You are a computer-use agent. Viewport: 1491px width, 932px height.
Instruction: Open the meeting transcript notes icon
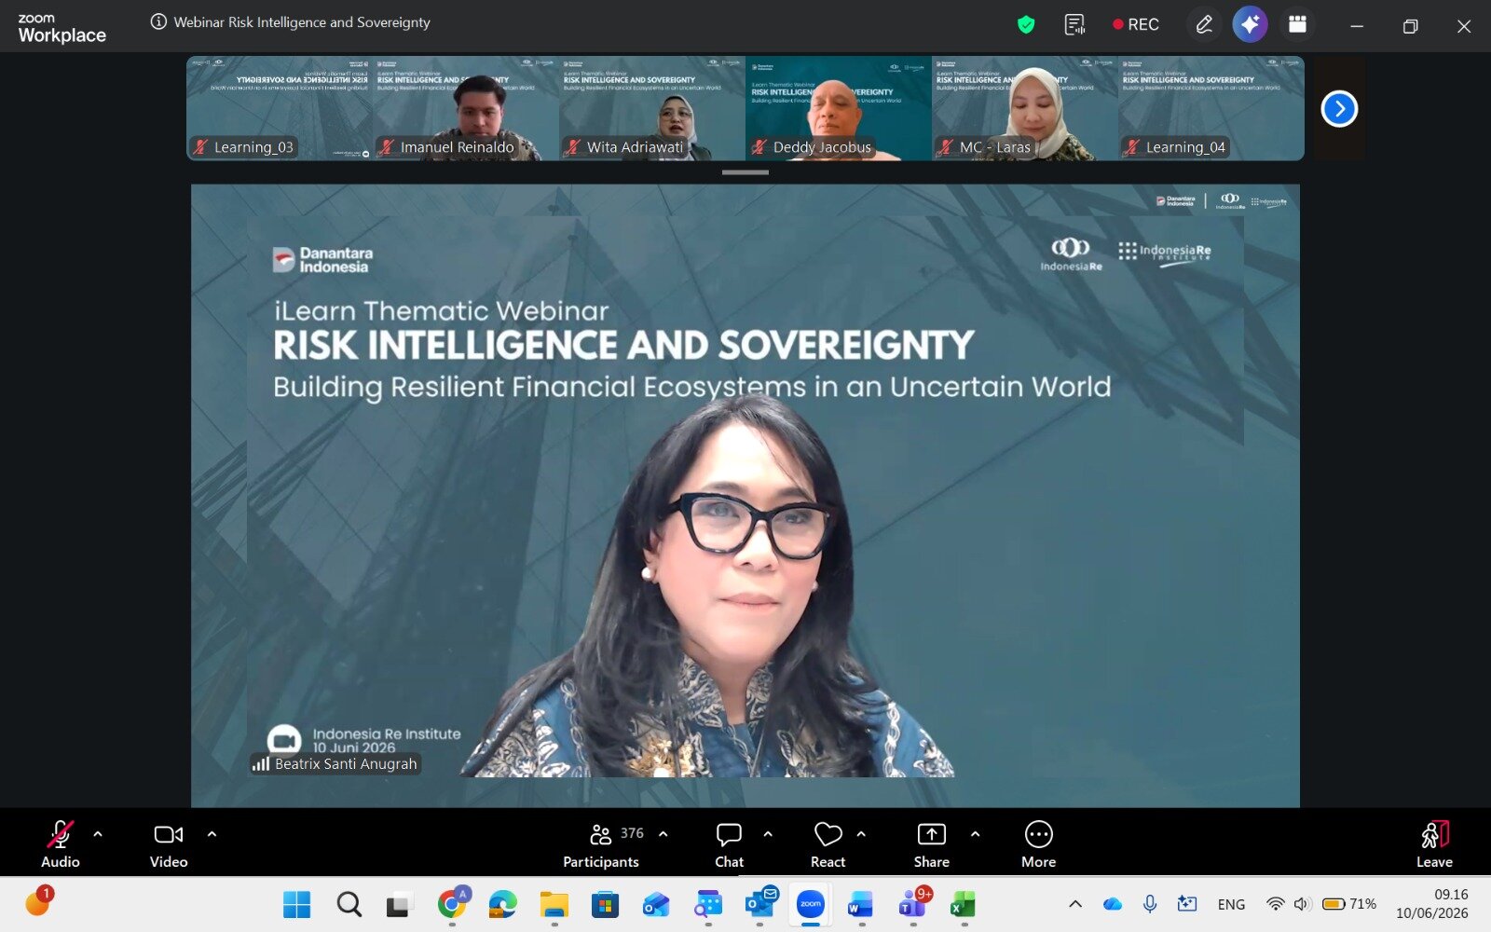click(1074, 25)
